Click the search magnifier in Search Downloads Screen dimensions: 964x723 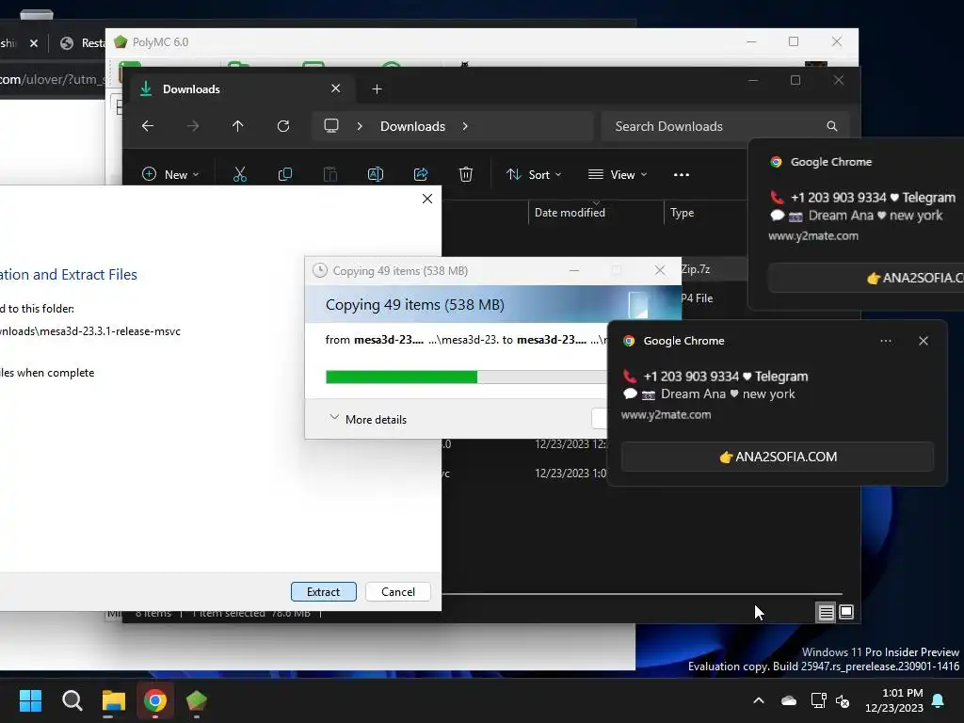point(832,126)
